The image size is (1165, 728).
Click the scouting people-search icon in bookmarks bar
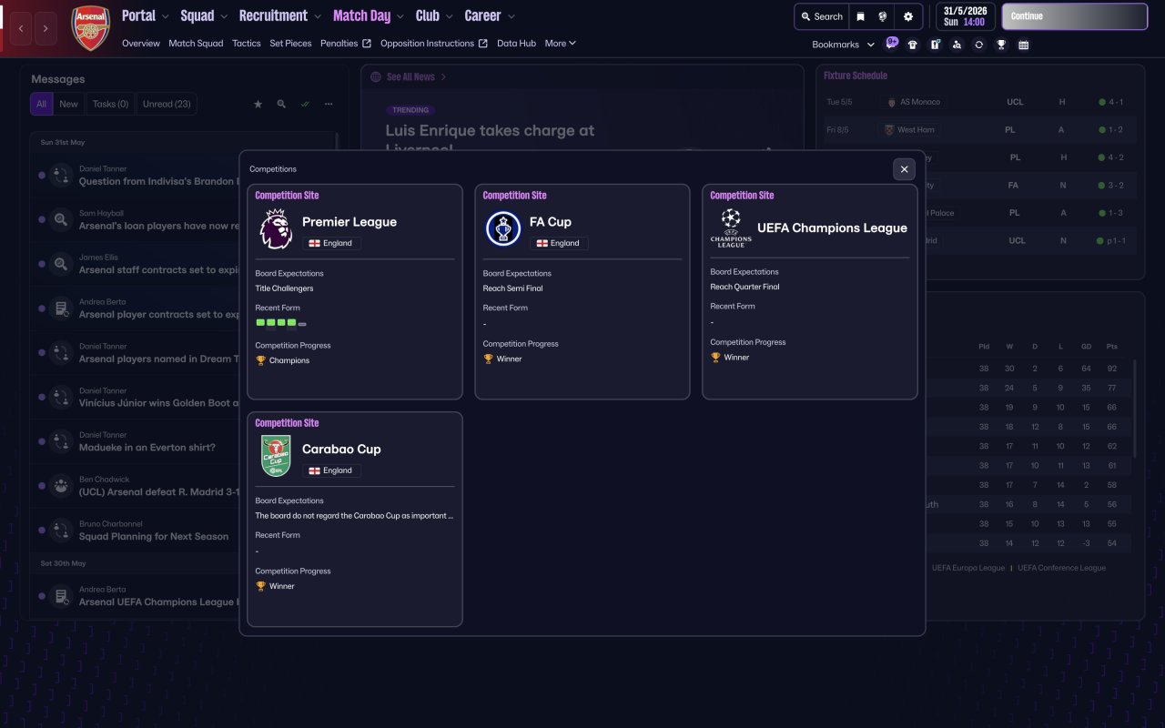click(x=957, y=45)
